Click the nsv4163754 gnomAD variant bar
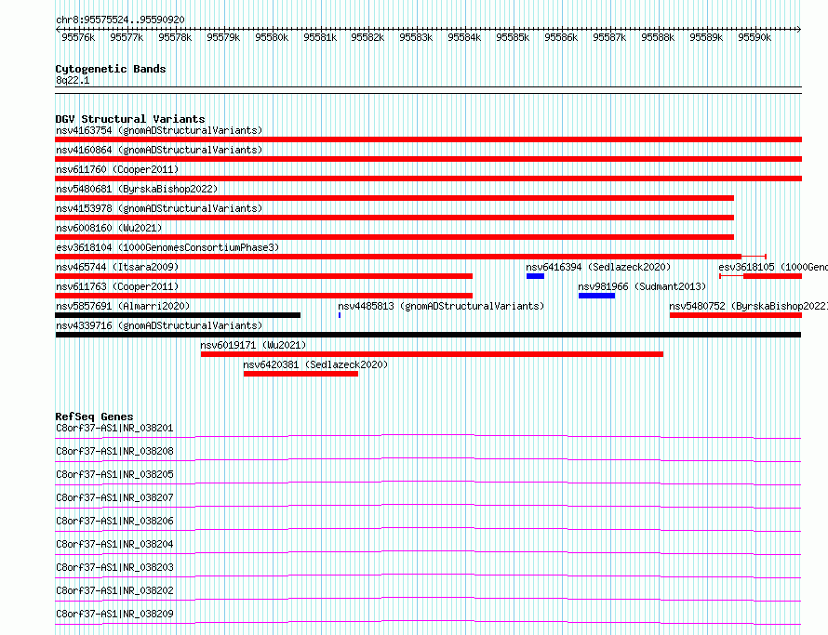 coord(428,139)
